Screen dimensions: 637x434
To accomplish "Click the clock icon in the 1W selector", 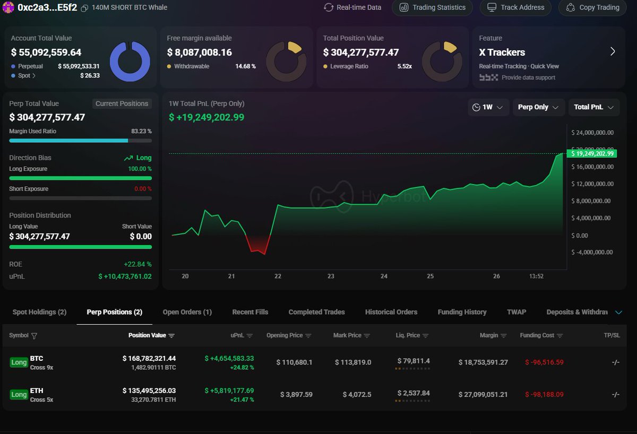I will pos(477,107).
